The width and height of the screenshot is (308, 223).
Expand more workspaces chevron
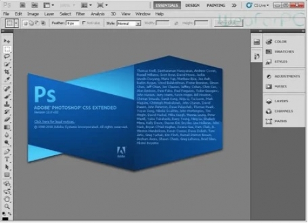(x=234, y=6)
